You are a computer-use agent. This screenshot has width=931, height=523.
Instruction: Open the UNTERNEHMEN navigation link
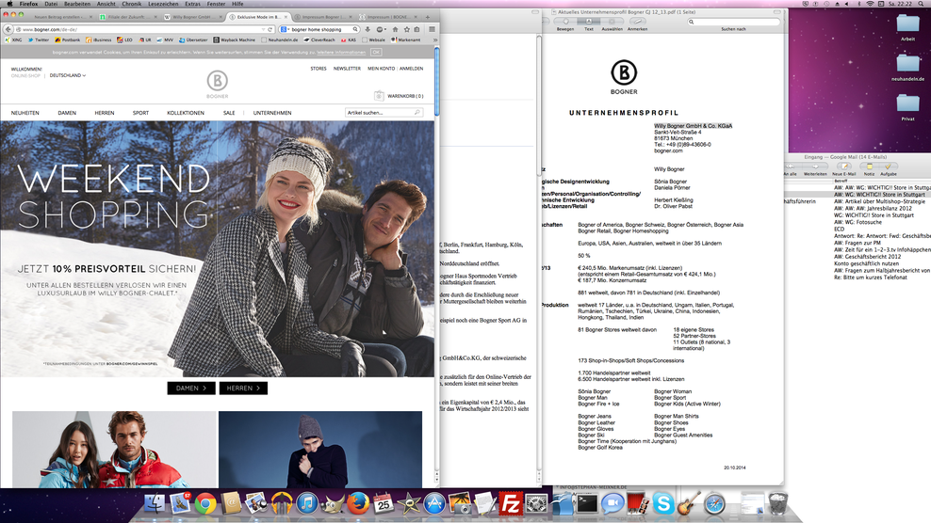[272, 113]
